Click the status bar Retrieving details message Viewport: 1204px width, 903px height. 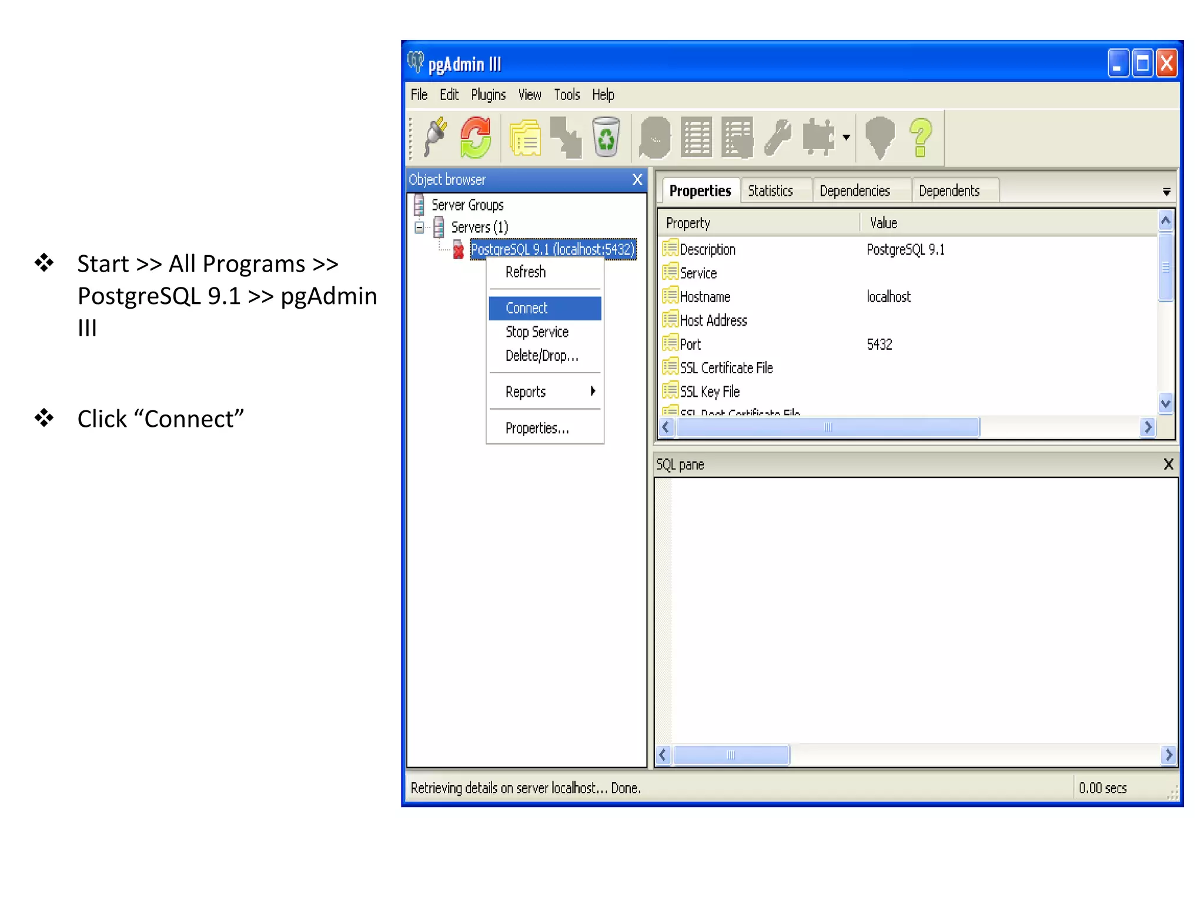coord(526,788)
